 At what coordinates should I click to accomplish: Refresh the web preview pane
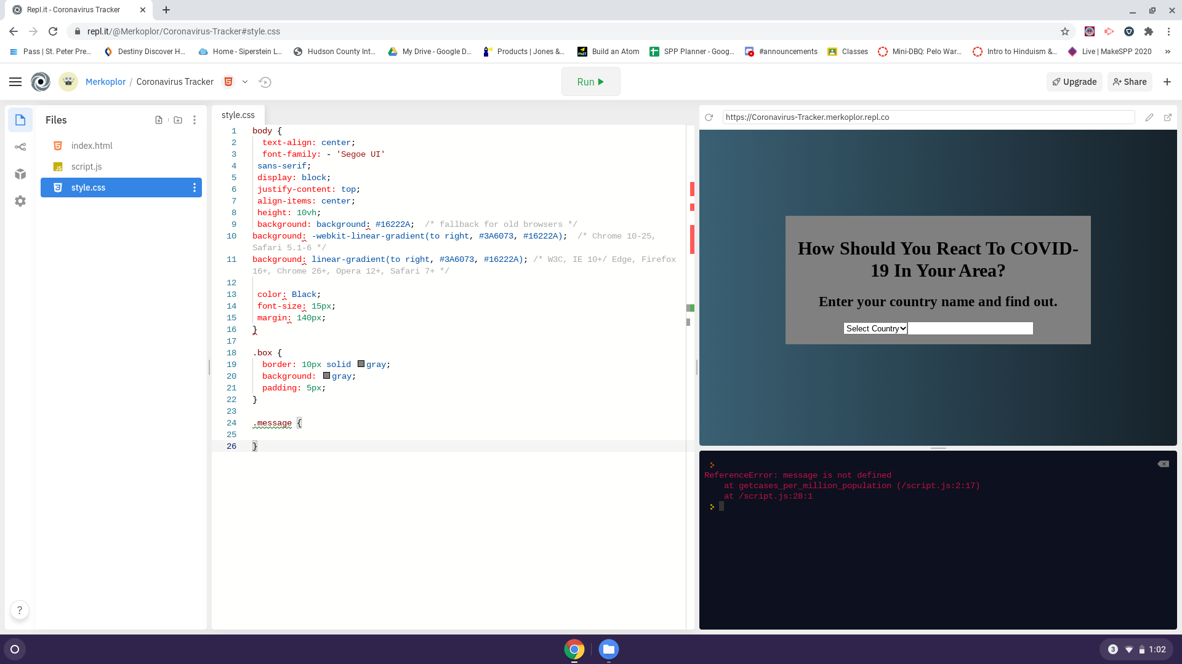click(x=709, y=117)
